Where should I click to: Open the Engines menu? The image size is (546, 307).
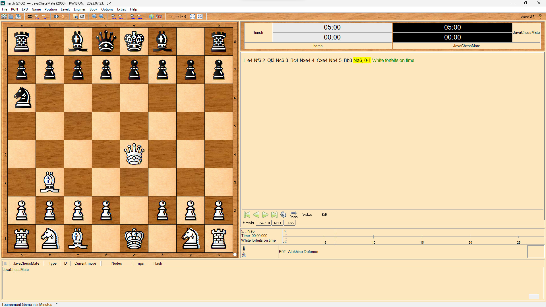[80, 9]
